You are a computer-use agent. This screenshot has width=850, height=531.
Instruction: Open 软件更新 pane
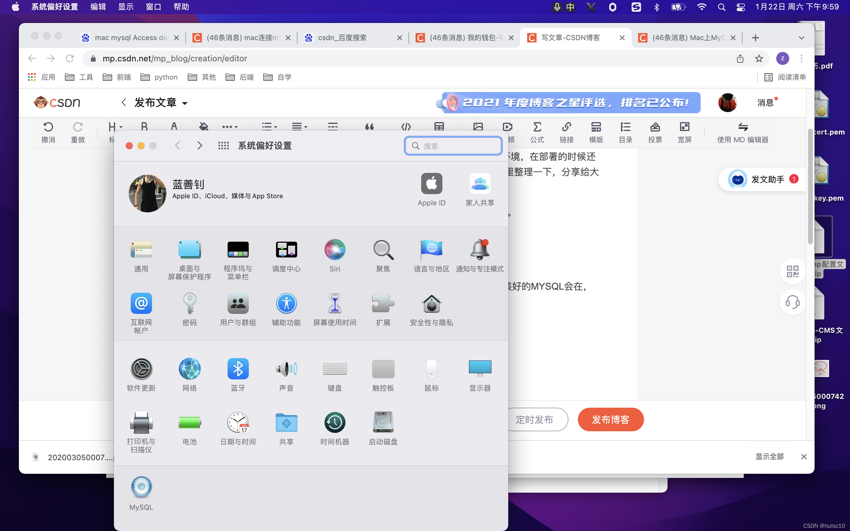click(141, 375)
